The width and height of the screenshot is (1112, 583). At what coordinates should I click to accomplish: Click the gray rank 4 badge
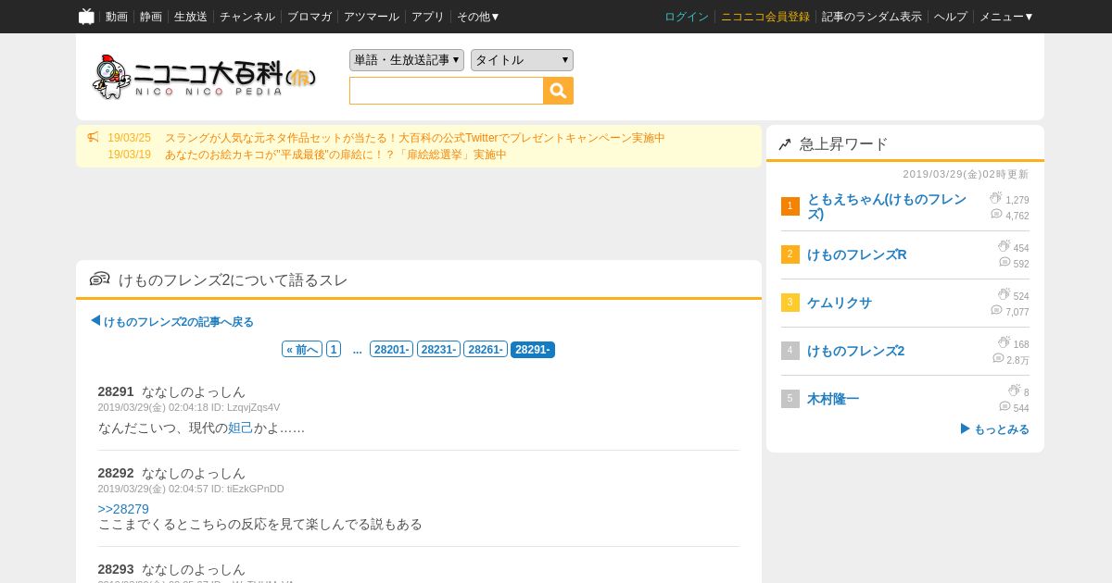tap(790, 351)
